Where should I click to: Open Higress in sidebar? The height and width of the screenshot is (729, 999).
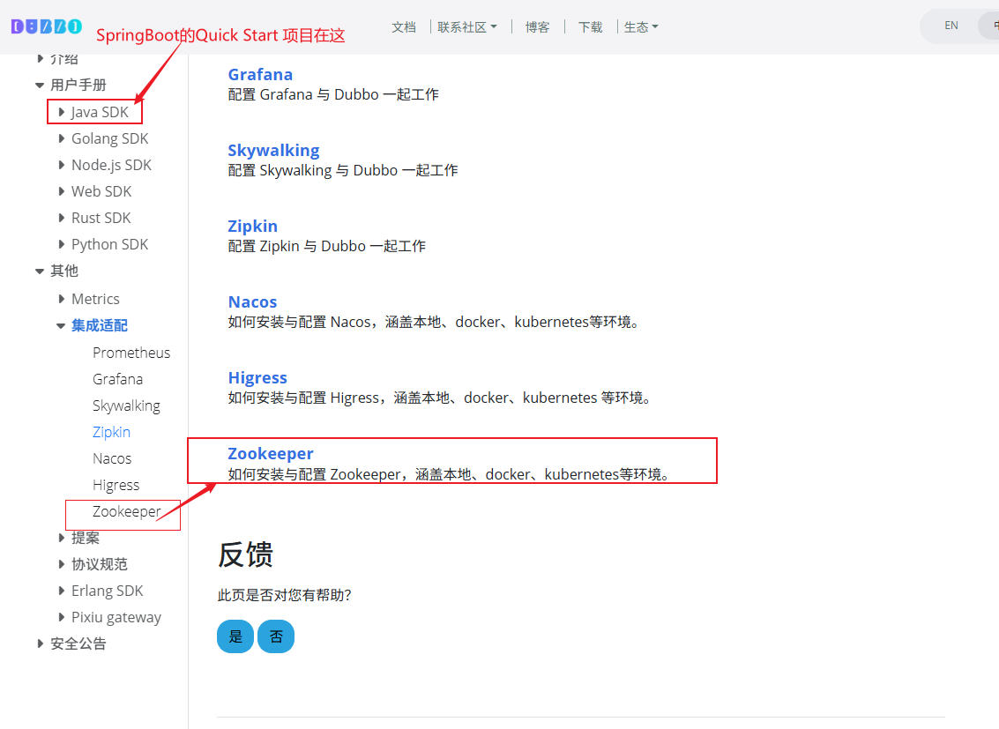pyautogui.click(x=116, y=485)
